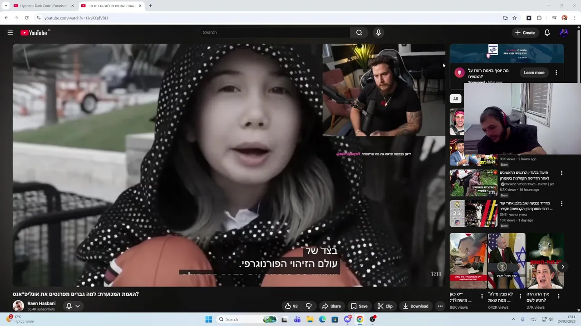Go back in browser history

(6, 18)
